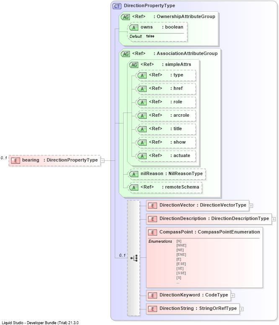Select the CompassPointEnumeration type label
The height and width of the screenshot is (325, 279).
(229, 232)
